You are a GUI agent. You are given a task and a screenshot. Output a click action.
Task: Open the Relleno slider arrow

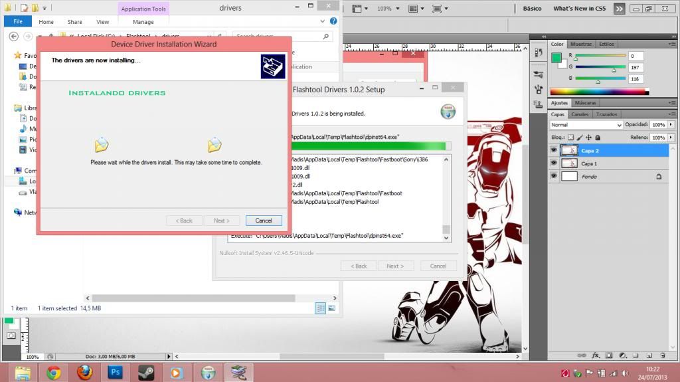pos(671,137)
